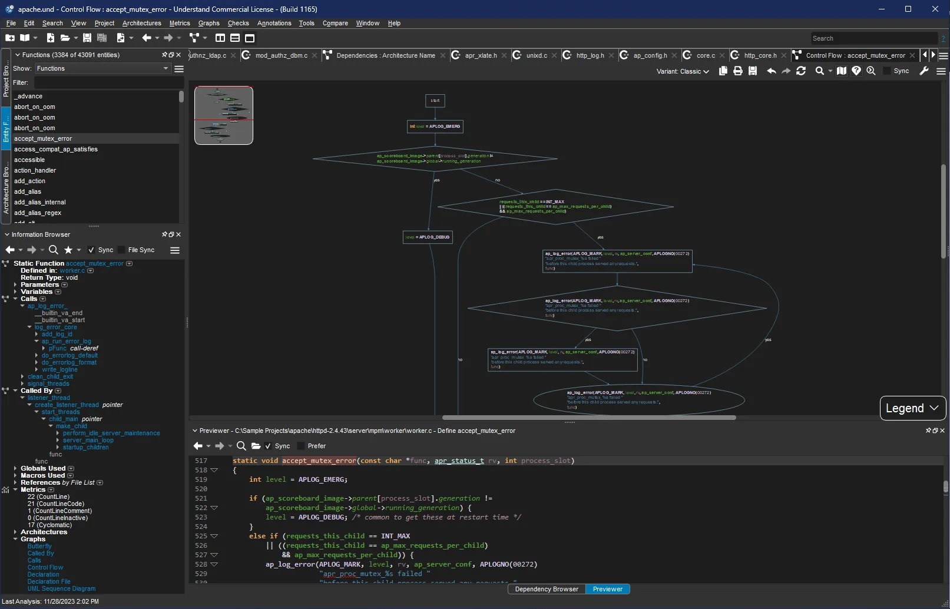
Task: Enable the Prefer checkbox in Previewer
Action: (x=301, y=446)
